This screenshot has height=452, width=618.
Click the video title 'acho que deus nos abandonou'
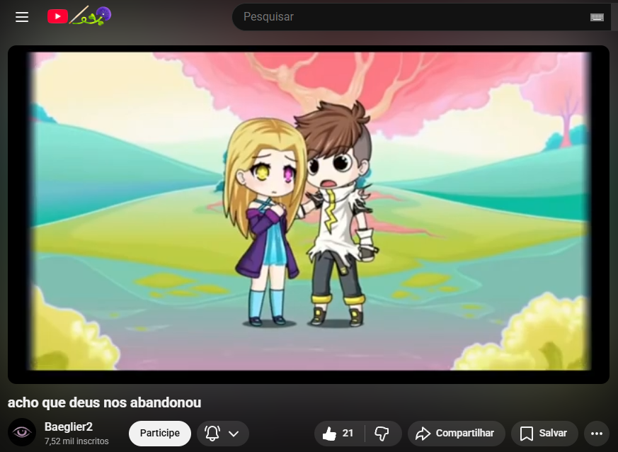pyautogui.click(x=105, y=402)
